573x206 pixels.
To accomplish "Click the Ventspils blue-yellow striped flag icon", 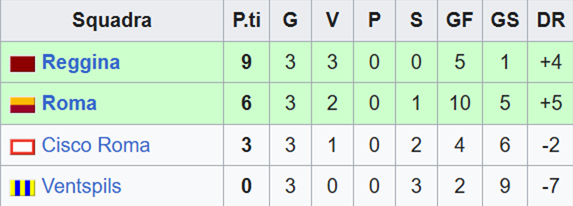I will [x=23, y=187].
